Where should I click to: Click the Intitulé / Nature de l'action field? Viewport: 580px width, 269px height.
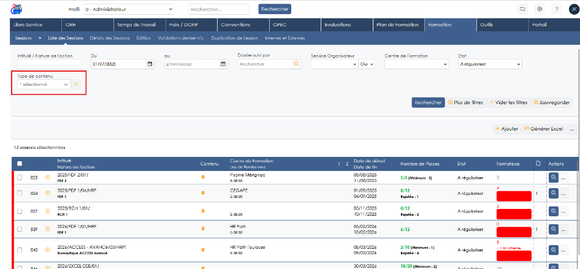(49, 64)
